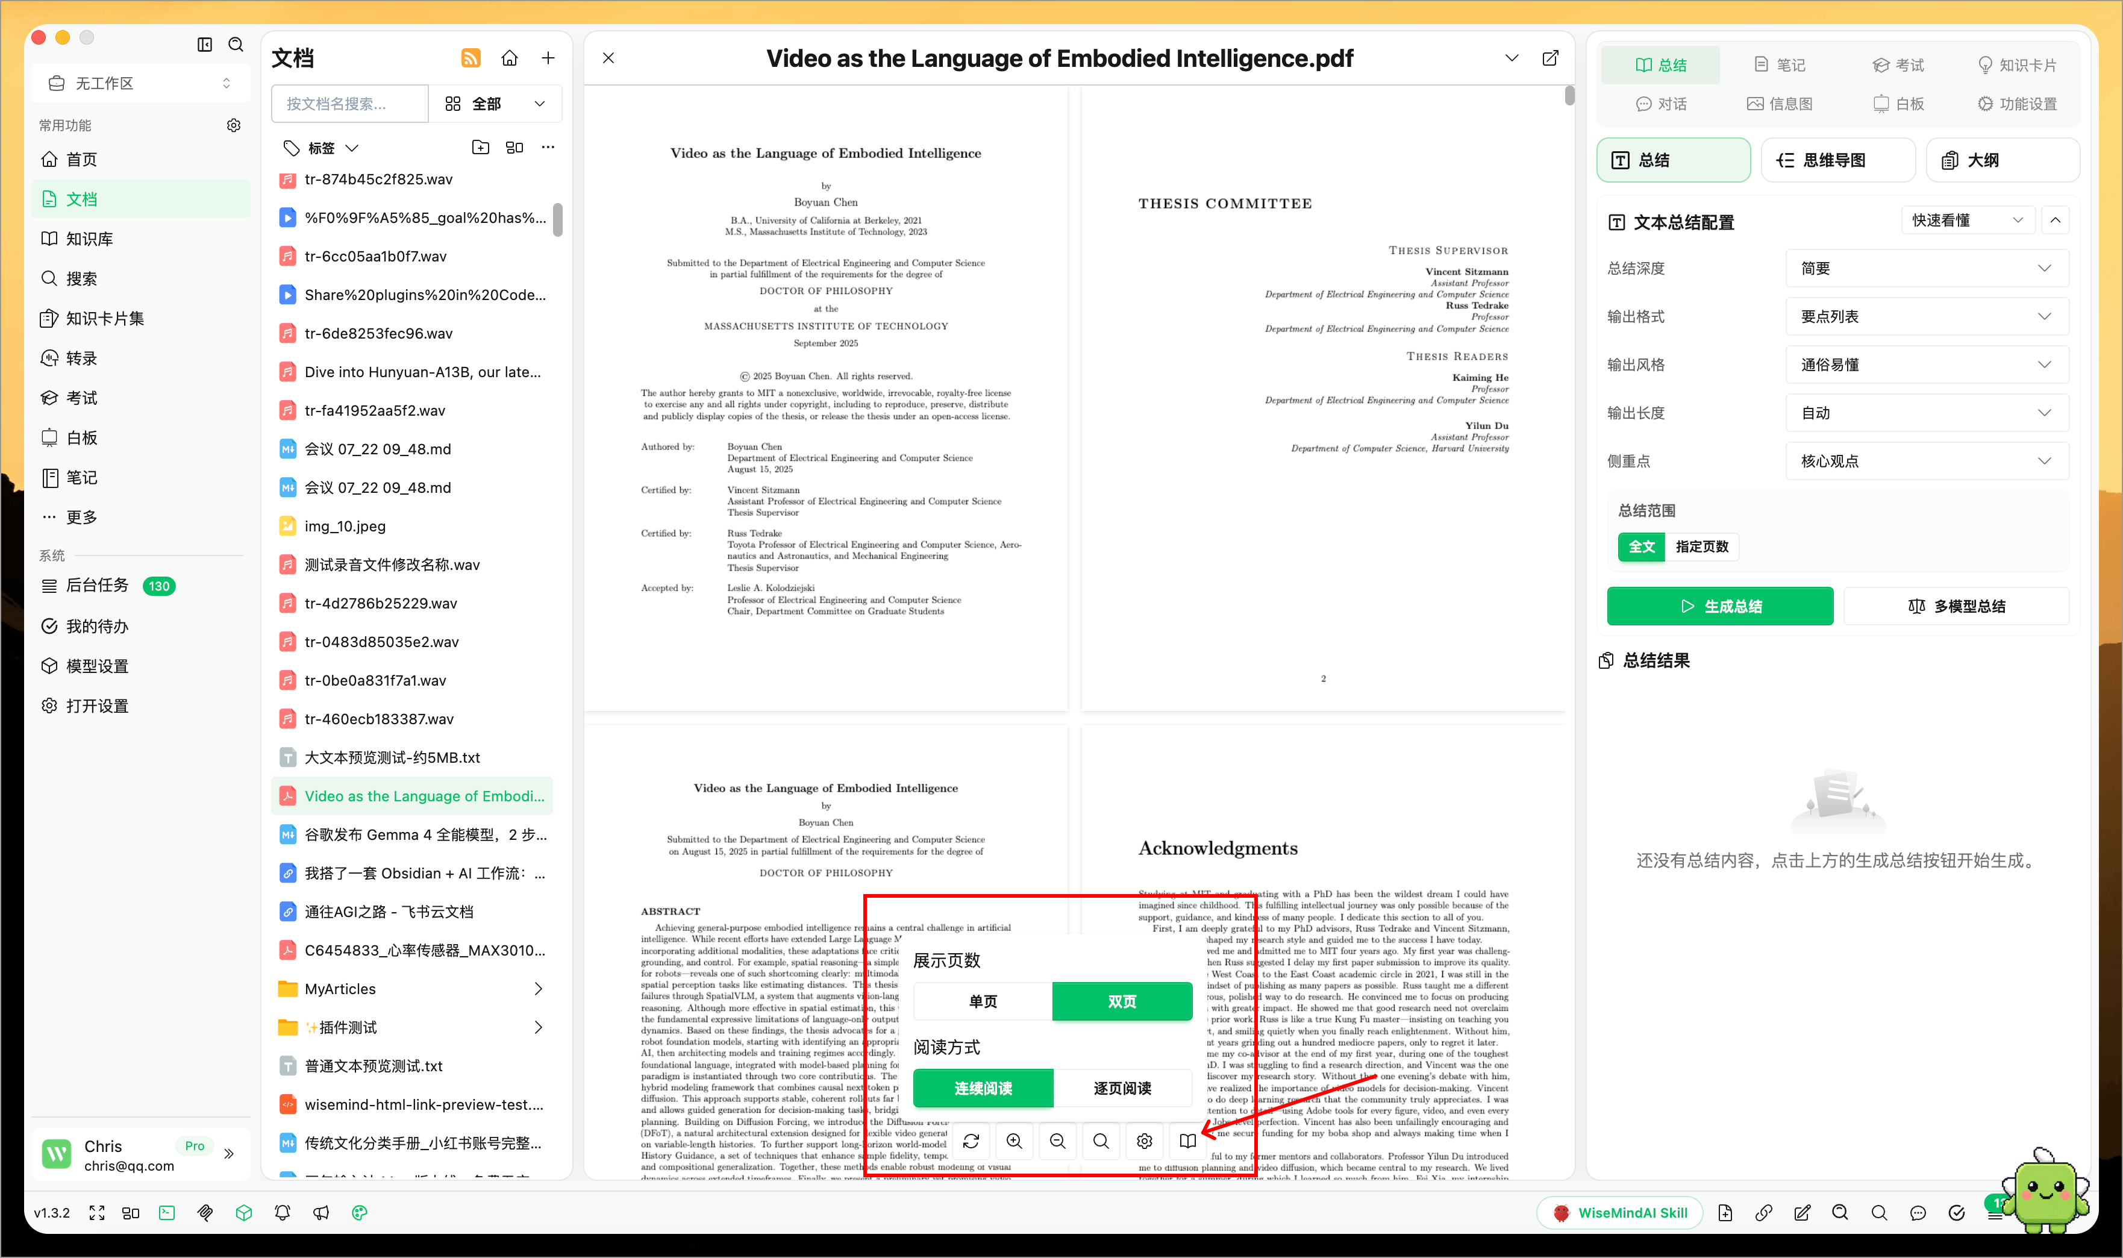Open notifications bell in status bar
Screen dimensions: 2123x1258
pos(282,1213)
